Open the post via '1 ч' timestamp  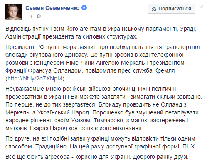click(29, 16)
